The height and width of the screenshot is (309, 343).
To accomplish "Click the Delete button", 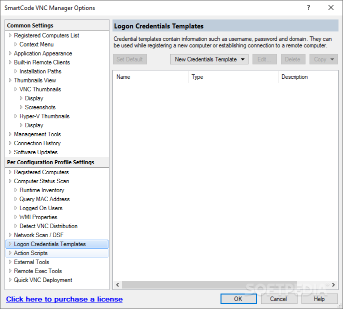I will click(x=293, y=59).
